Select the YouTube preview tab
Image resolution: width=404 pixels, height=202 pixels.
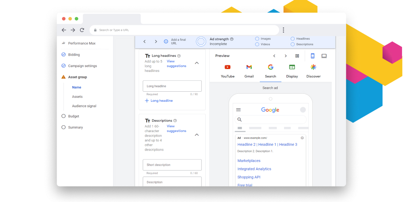(227, 72)
